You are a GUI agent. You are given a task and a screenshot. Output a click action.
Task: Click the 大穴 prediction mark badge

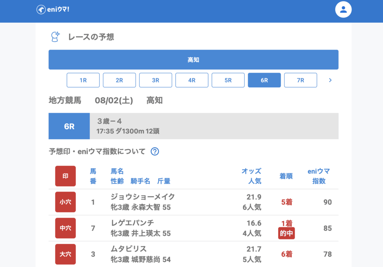65,254
